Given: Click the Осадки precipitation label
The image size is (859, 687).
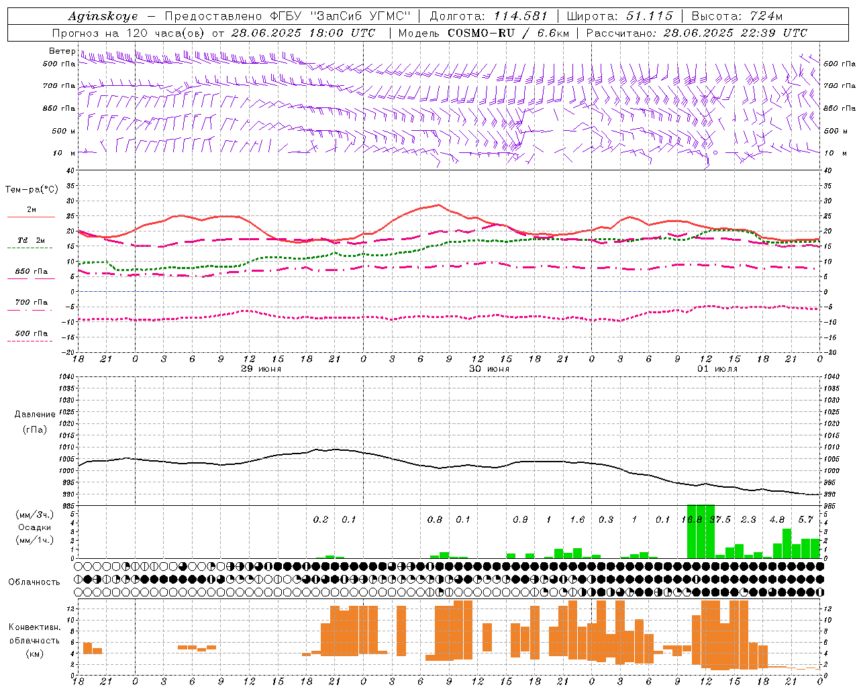Looking at the screenshot, I should click(35, 527).
